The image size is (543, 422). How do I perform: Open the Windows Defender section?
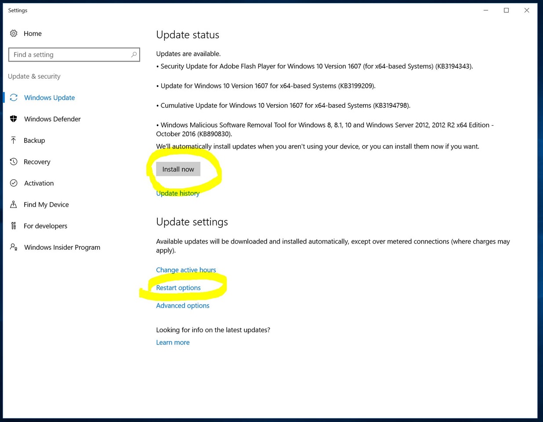pos(52,119)
